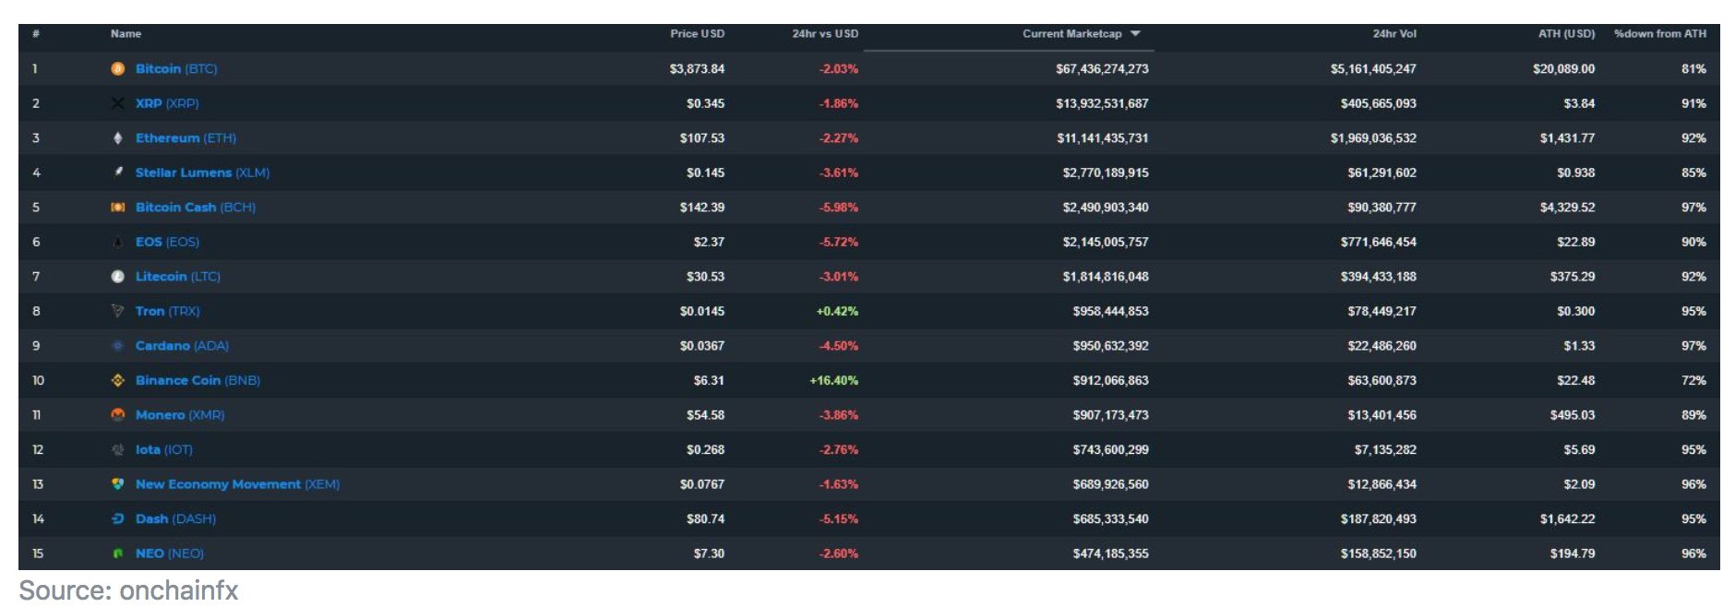This screenshot has width=1735, height=607.
Task: Click the Bitcoin orange coin icon
Action: 118,69
